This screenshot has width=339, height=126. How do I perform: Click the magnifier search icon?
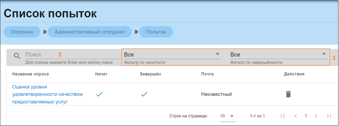pyautogui.click(x=17, y=56)
